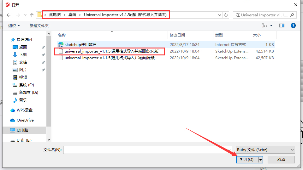Toggle the preview pane

282,25
